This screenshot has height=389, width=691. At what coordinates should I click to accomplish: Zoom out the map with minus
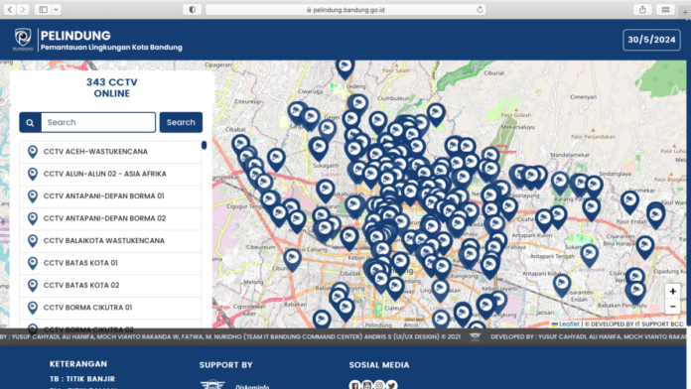(x=672, y=307)
